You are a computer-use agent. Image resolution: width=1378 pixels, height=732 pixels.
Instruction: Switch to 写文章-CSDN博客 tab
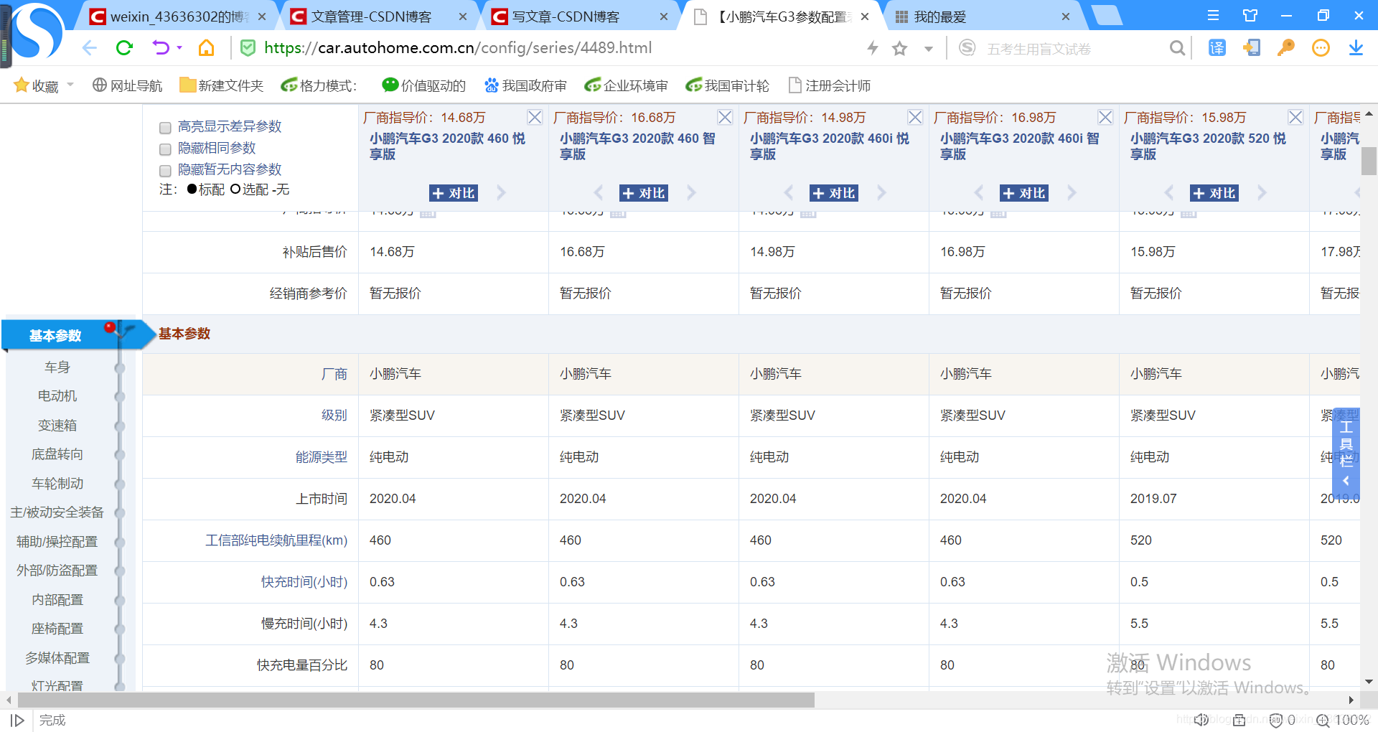(x=566, y=17)
